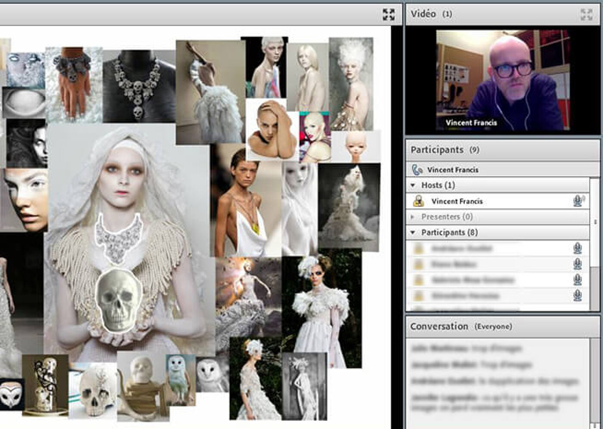Screen dimensions: 603x429
Task: Click the Participants (9) pod title
Action: point(445,150)
